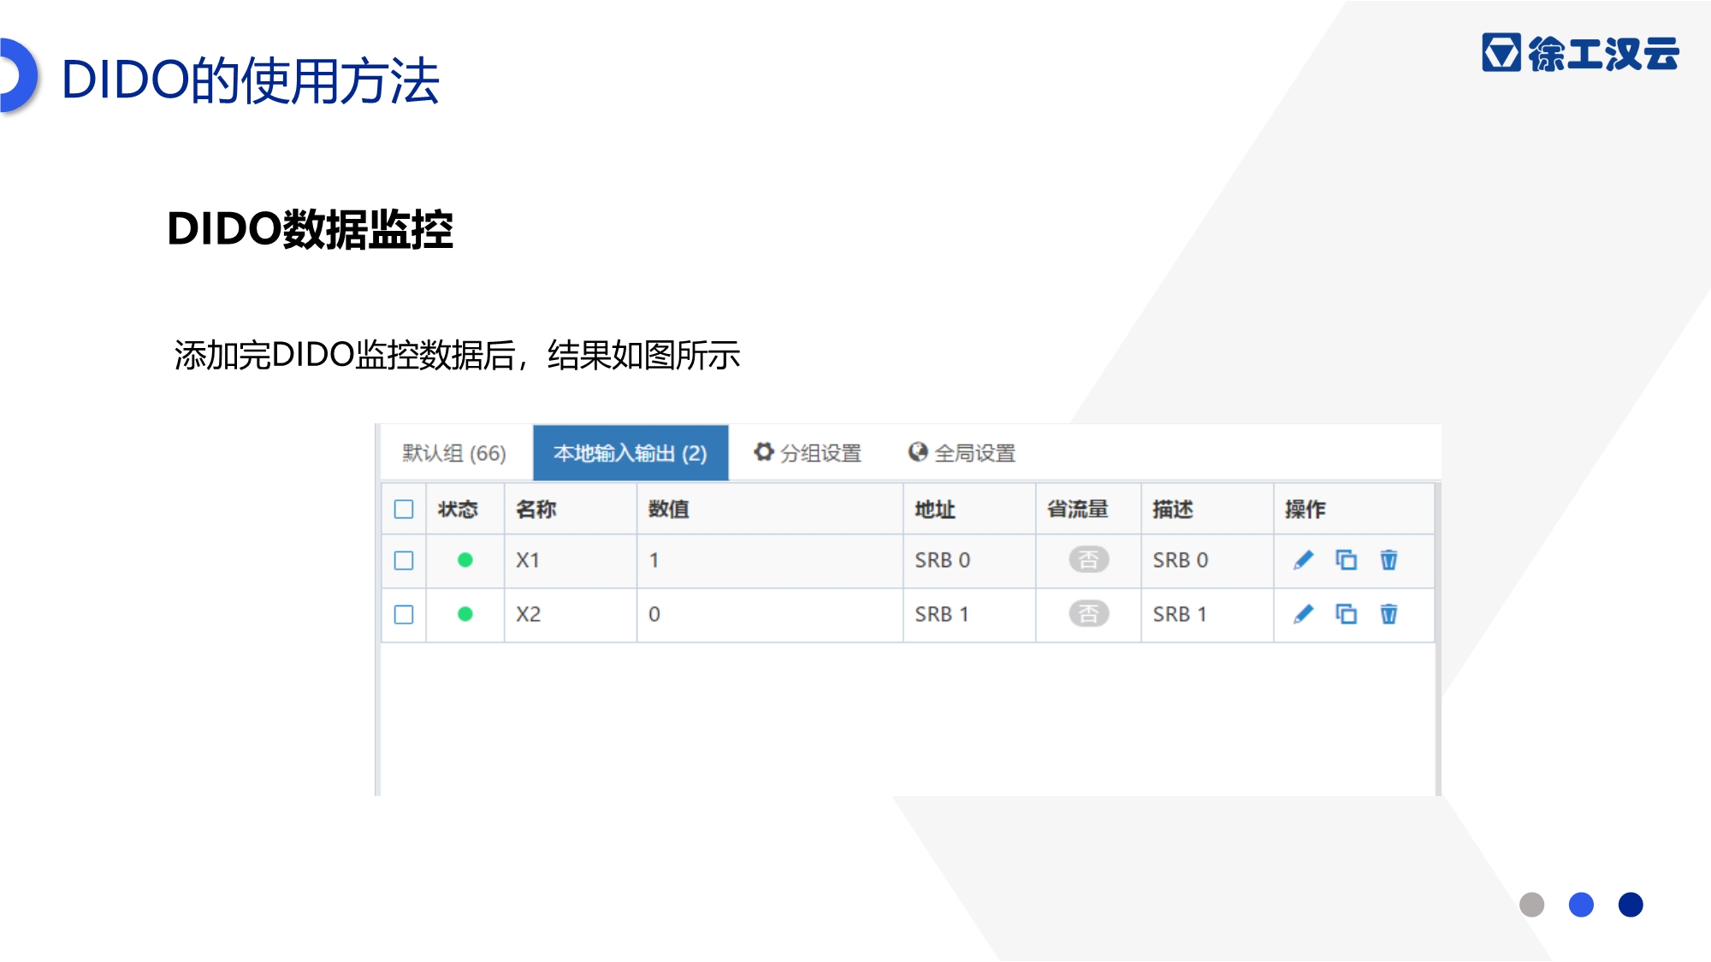Click the 徐工汉云 logo
Viewport: 1711px width, 962px height.
click(1580, 53)
